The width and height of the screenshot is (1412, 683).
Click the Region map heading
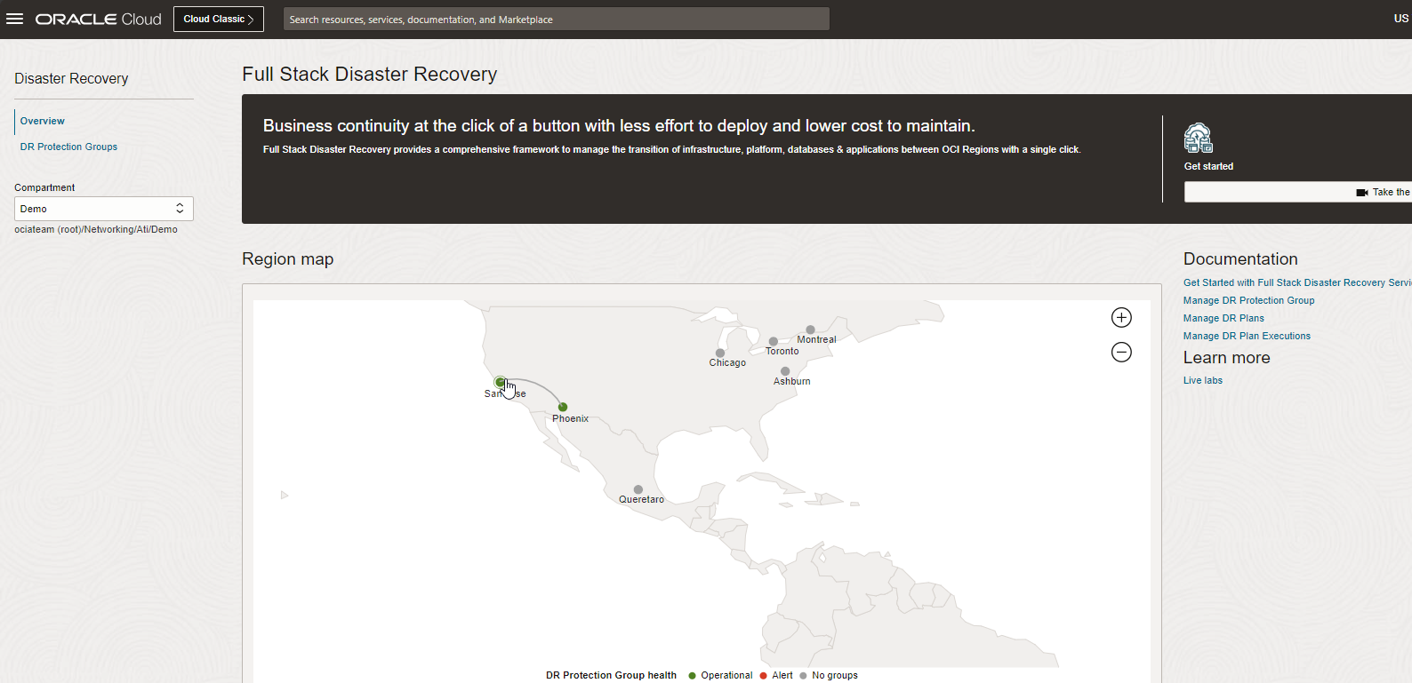288,259
